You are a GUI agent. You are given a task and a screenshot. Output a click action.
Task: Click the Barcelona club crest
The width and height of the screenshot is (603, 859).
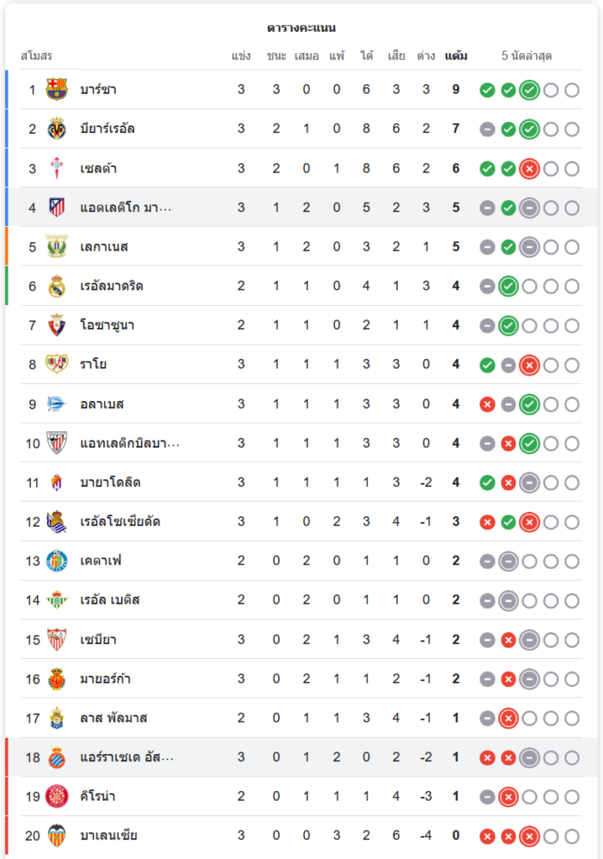coord(57,89)
